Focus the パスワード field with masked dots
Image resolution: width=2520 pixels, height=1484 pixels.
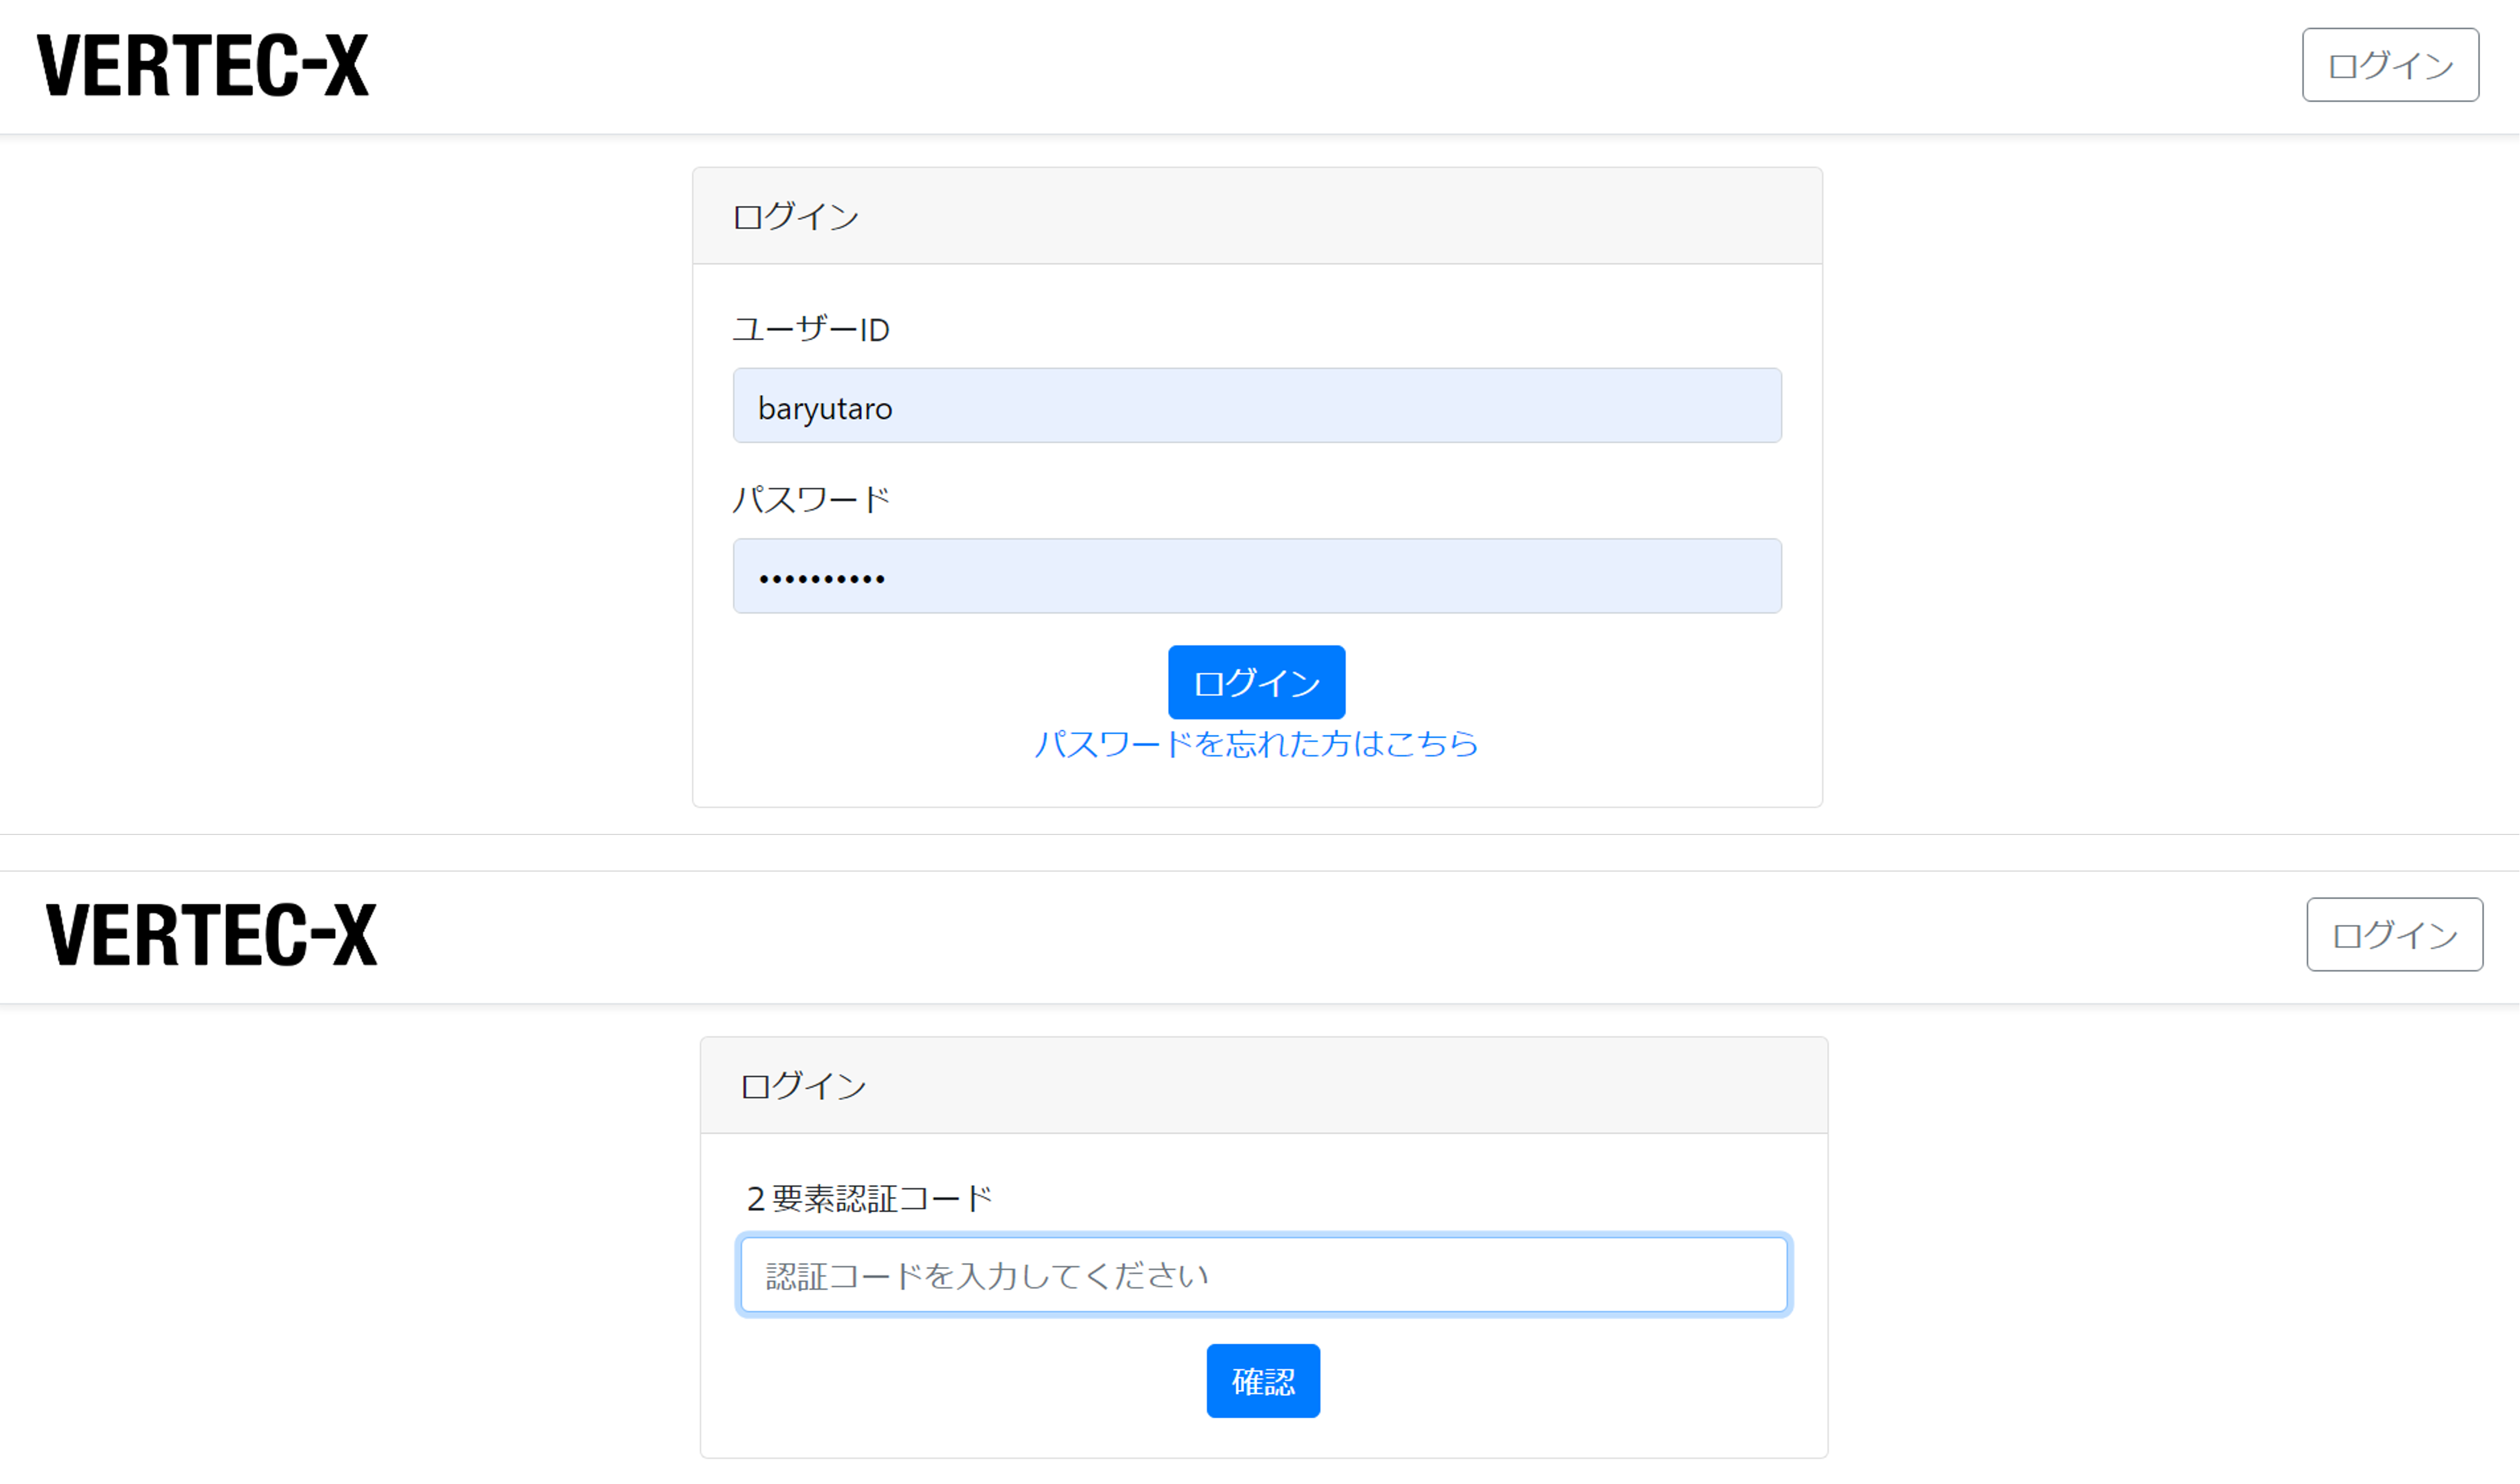[x=1256, y=576]
